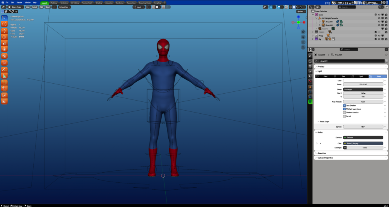Activate the Rotate tool

[x=4, y=37]
